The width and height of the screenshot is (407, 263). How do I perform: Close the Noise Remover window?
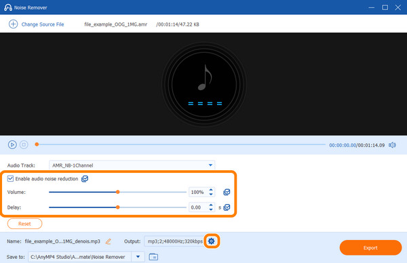(x=398, y=7)
